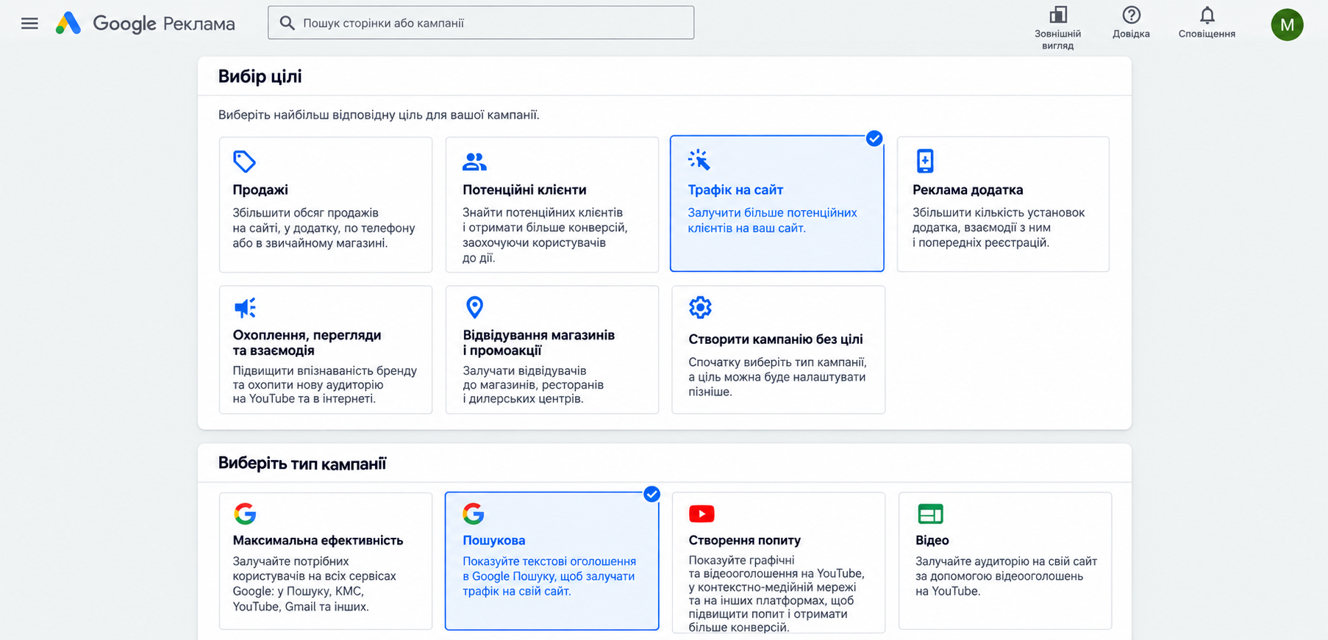Click the Google G icon on Пошукова
The image size is (1328, 640).
click(474, 514)
